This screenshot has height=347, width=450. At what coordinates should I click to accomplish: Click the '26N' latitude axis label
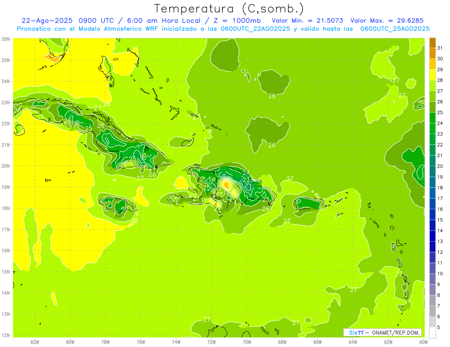(x=6, y=39)
